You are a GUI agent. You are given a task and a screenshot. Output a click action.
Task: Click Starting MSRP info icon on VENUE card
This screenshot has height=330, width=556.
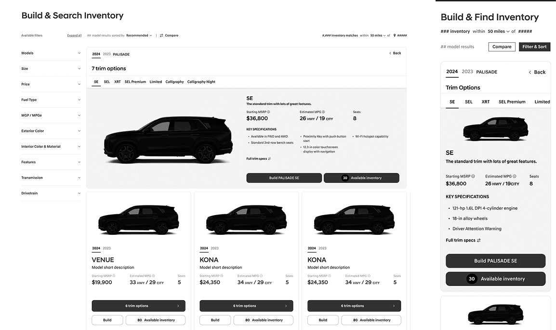pyautogui.click(x=114, y=276)
